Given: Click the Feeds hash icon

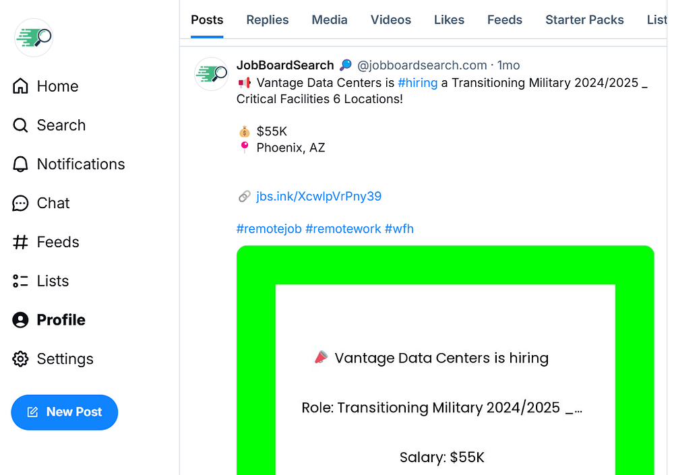Looking at the screenshot, I should click(x=20, y=242).
